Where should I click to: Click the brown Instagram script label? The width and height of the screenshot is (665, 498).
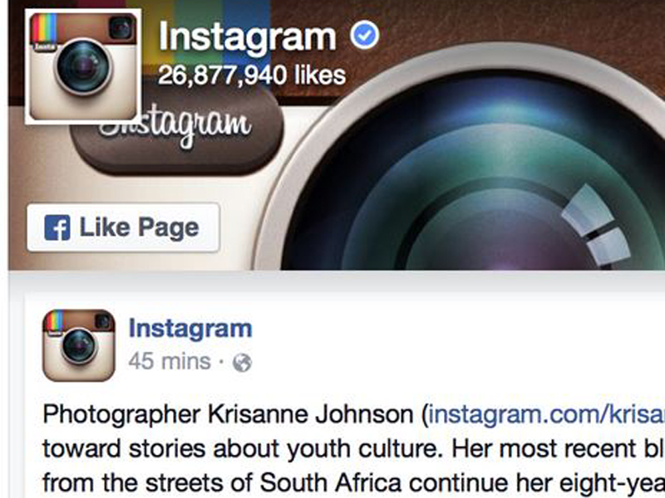(x=178, y=131)
